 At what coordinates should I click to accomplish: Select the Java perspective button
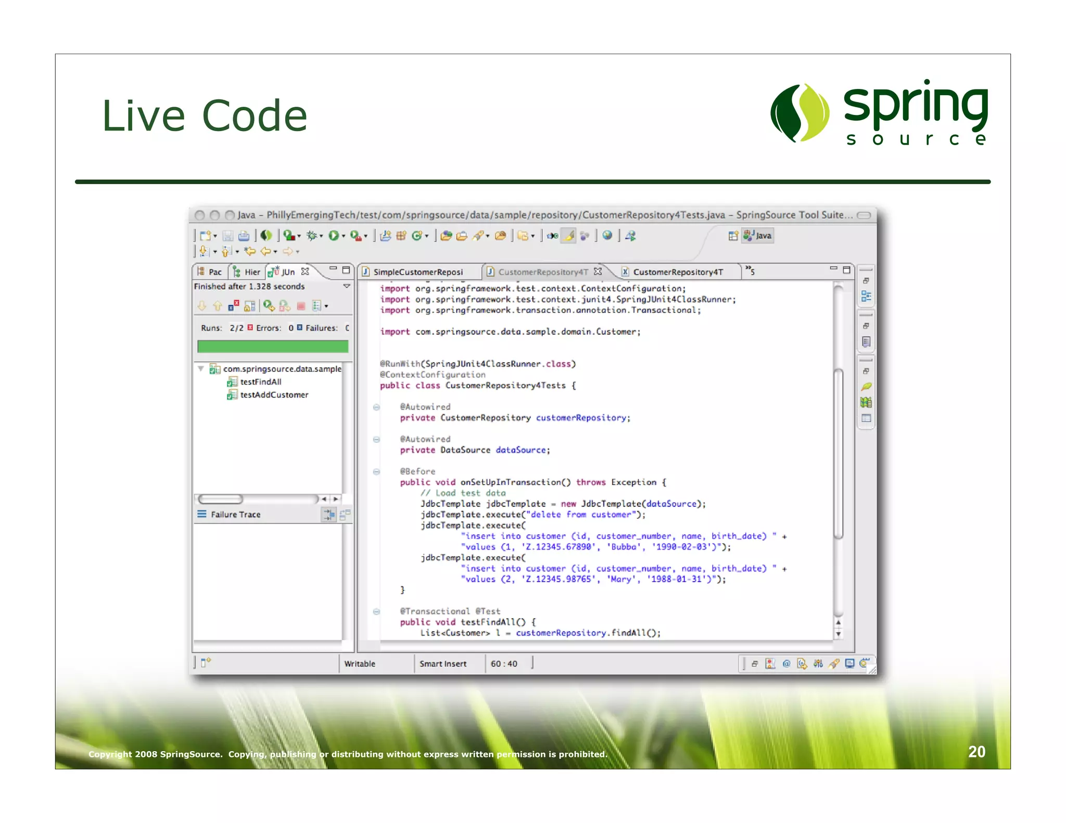pos(758,236)
